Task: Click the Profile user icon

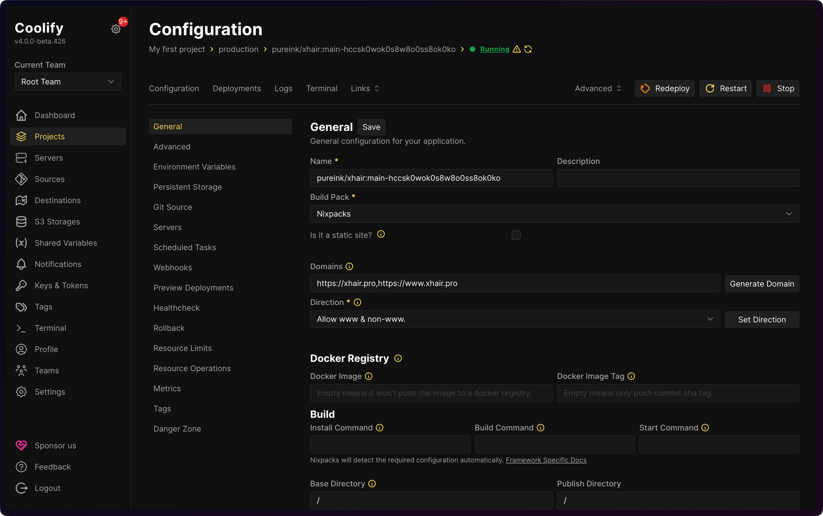Action: [21, 349]
